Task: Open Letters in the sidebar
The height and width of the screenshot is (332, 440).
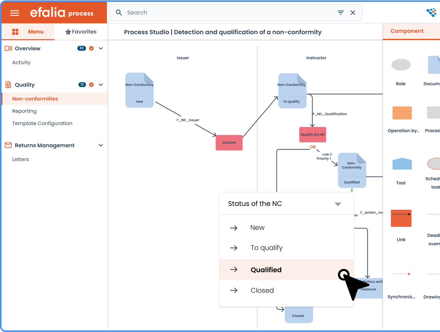Action: tap(21, 159)
